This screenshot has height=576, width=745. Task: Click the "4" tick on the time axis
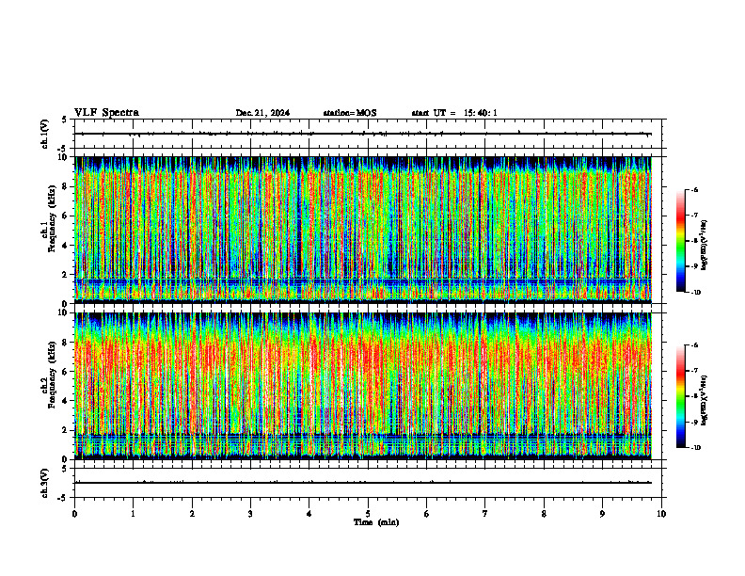tap(309, 514)
